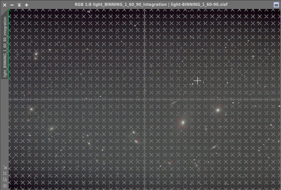
Task: Click the window title light-BINNING_1_60-90.xisf
Action: tap(199, 4)
